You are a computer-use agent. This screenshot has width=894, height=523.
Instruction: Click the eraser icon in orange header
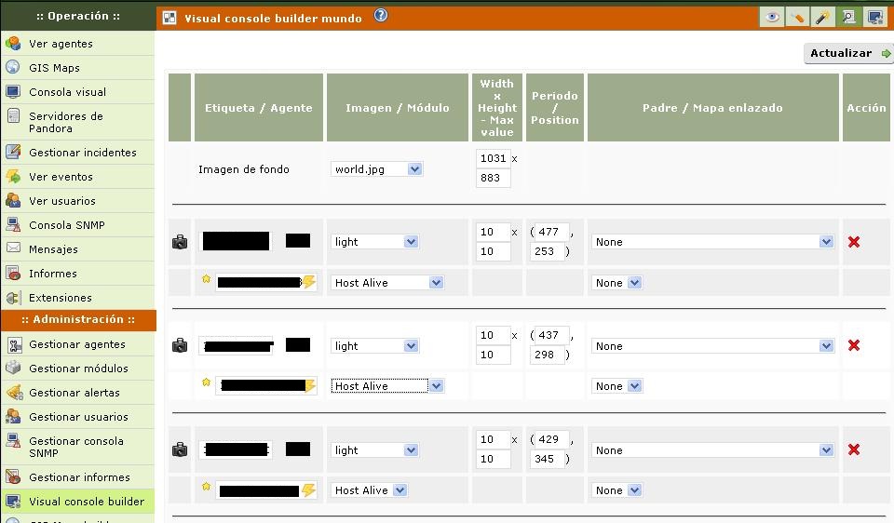coord(797,17)
